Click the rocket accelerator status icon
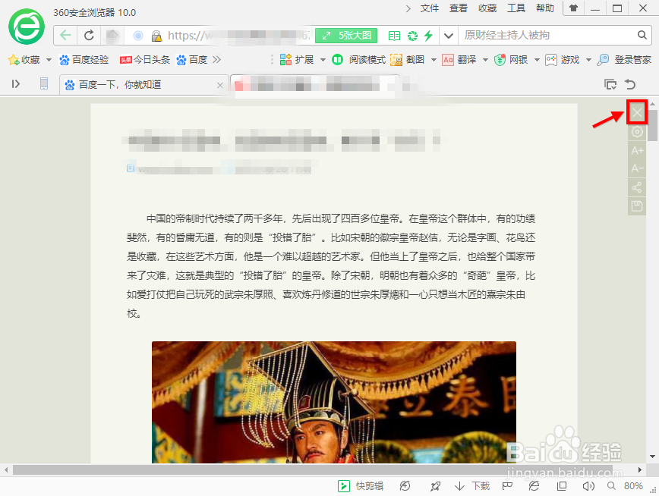 pos(435,486)
